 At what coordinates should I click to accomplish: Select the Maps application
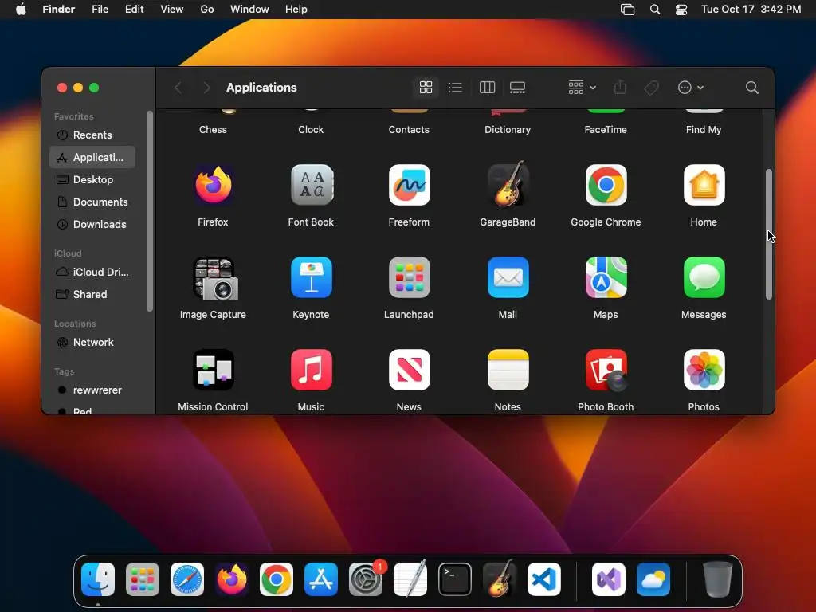pyautogui.click(x=606, y=277)
